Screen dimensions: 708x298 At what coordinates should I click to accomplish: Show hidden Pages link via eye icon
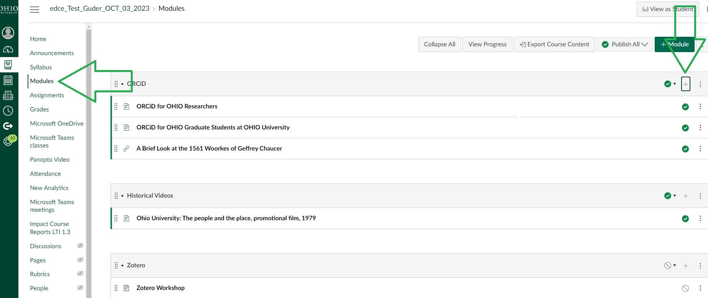80,260
